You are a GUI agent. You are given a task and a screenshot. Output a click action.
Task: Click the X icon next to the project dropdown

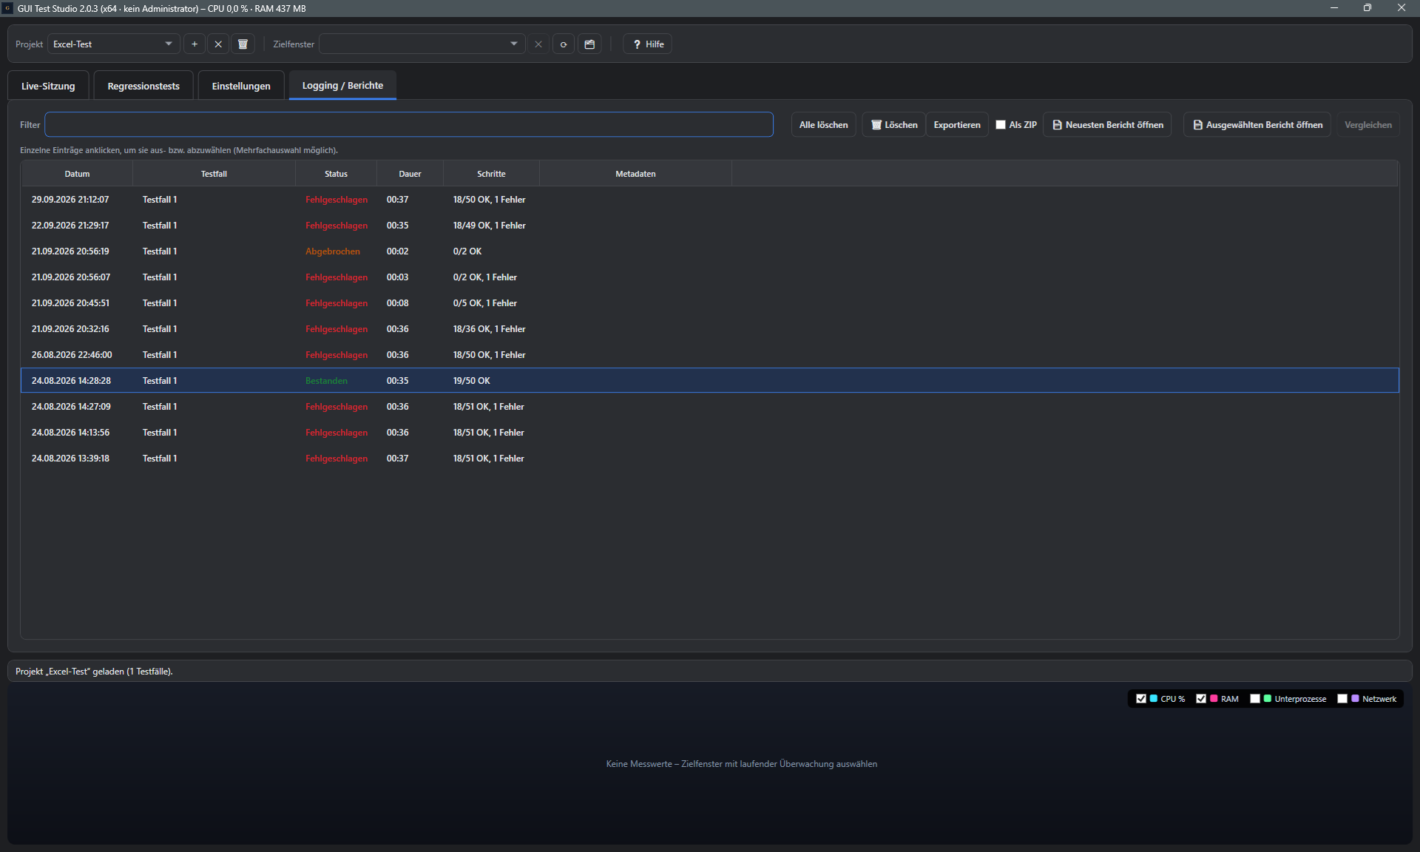point(218,44)
